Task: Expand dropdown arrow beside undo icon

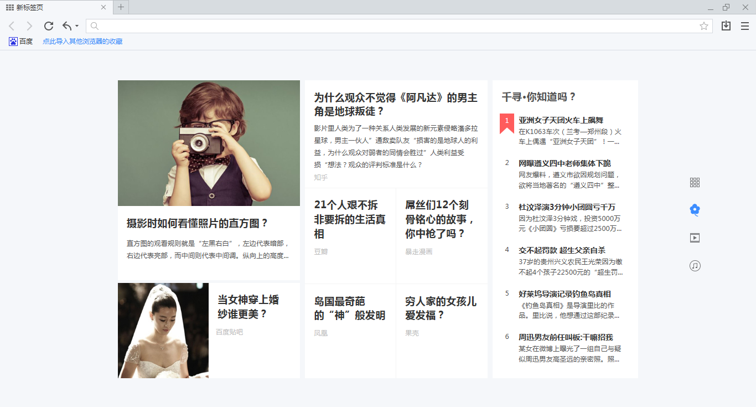Action: (77, 26)
